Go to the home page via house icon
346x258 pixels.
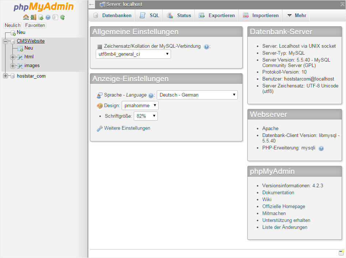coord(26,17)
